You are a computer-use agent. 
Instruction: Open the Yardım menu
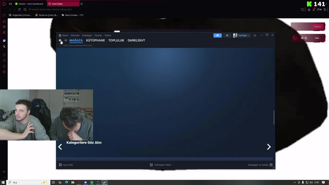tap(108, 35)
